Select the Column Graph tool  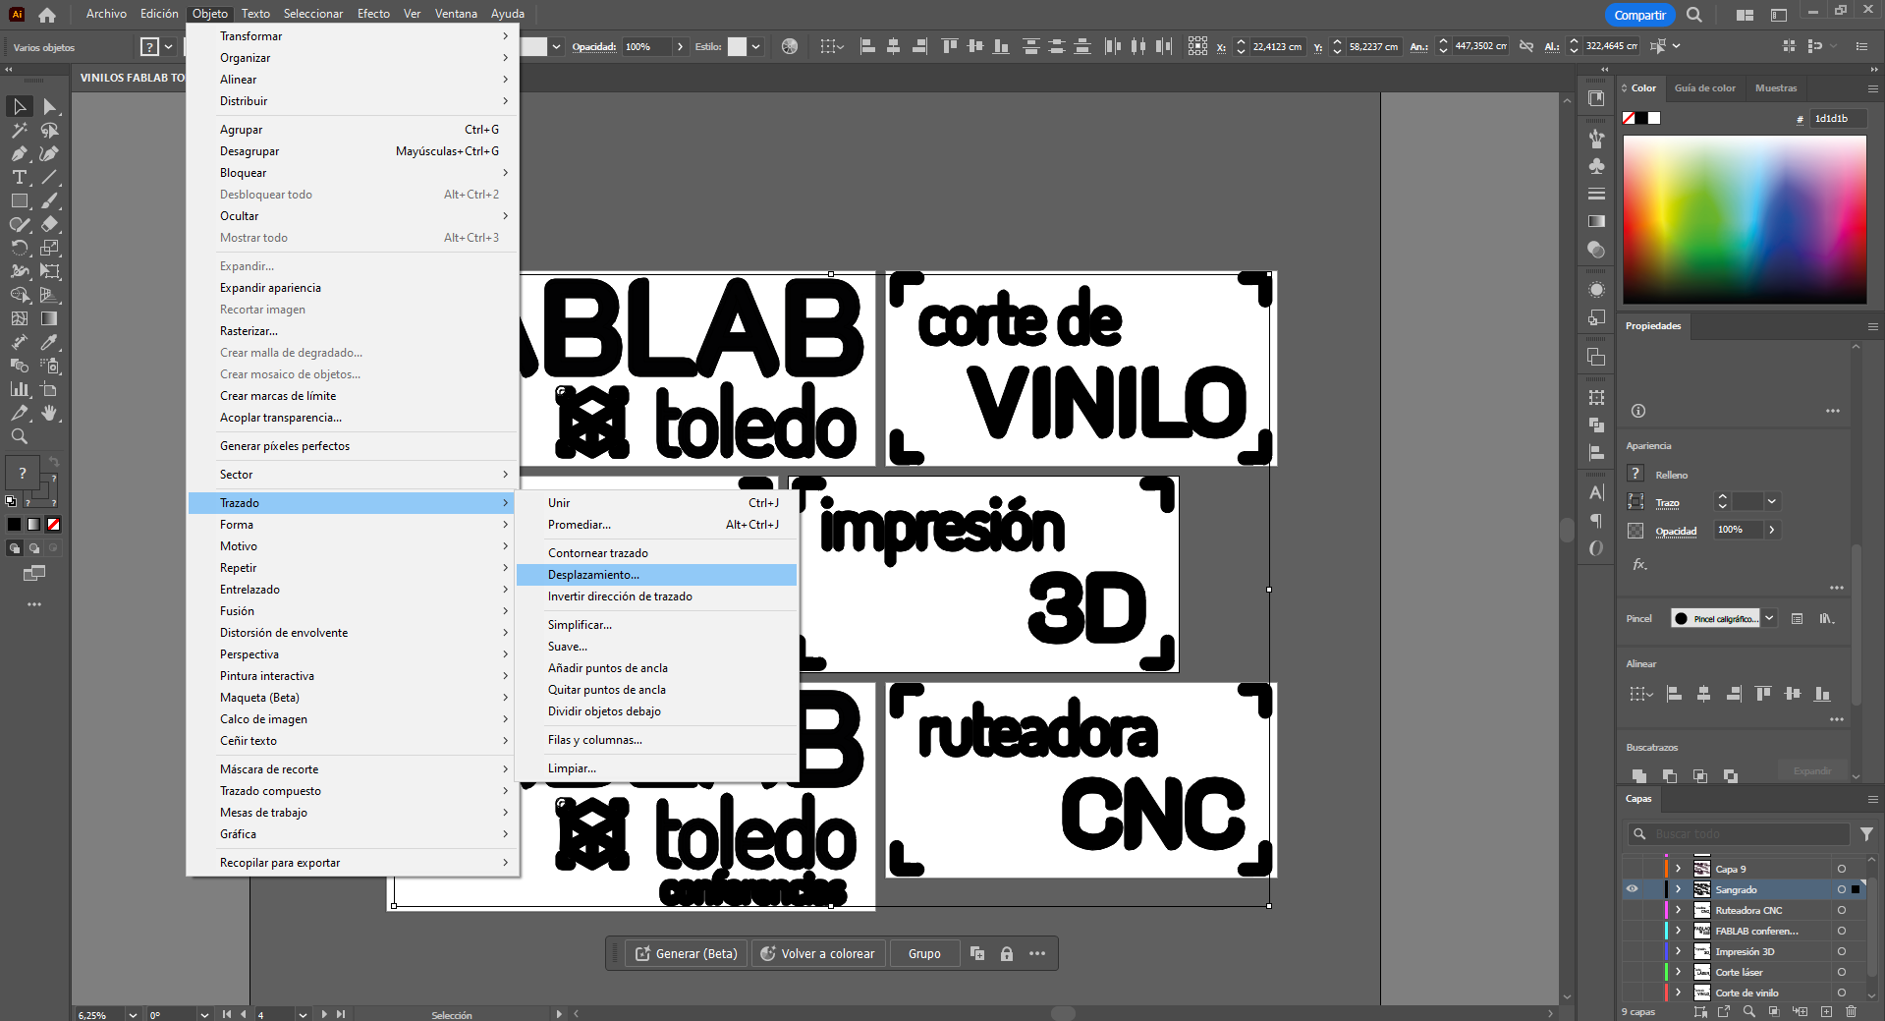20,389
